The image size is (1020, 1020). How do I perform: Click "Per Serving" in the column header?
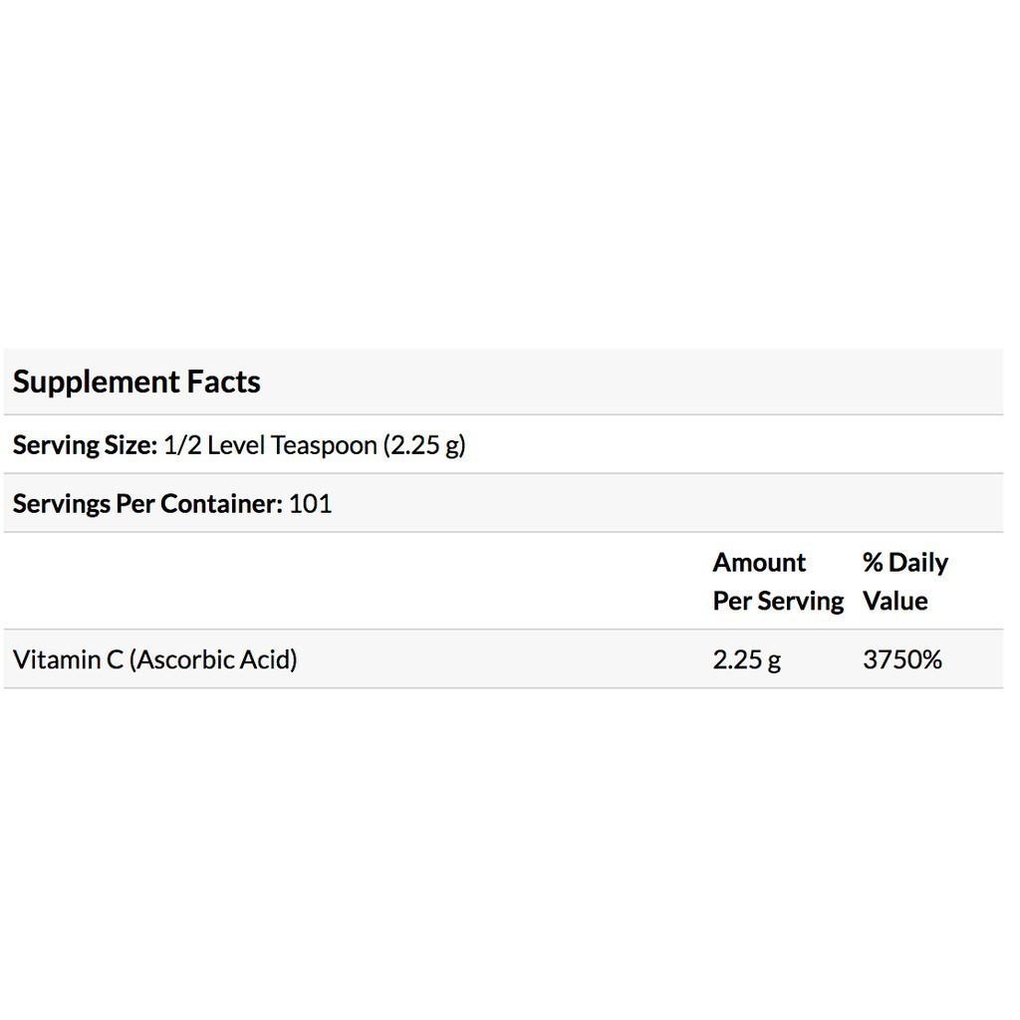pos(778,601)
